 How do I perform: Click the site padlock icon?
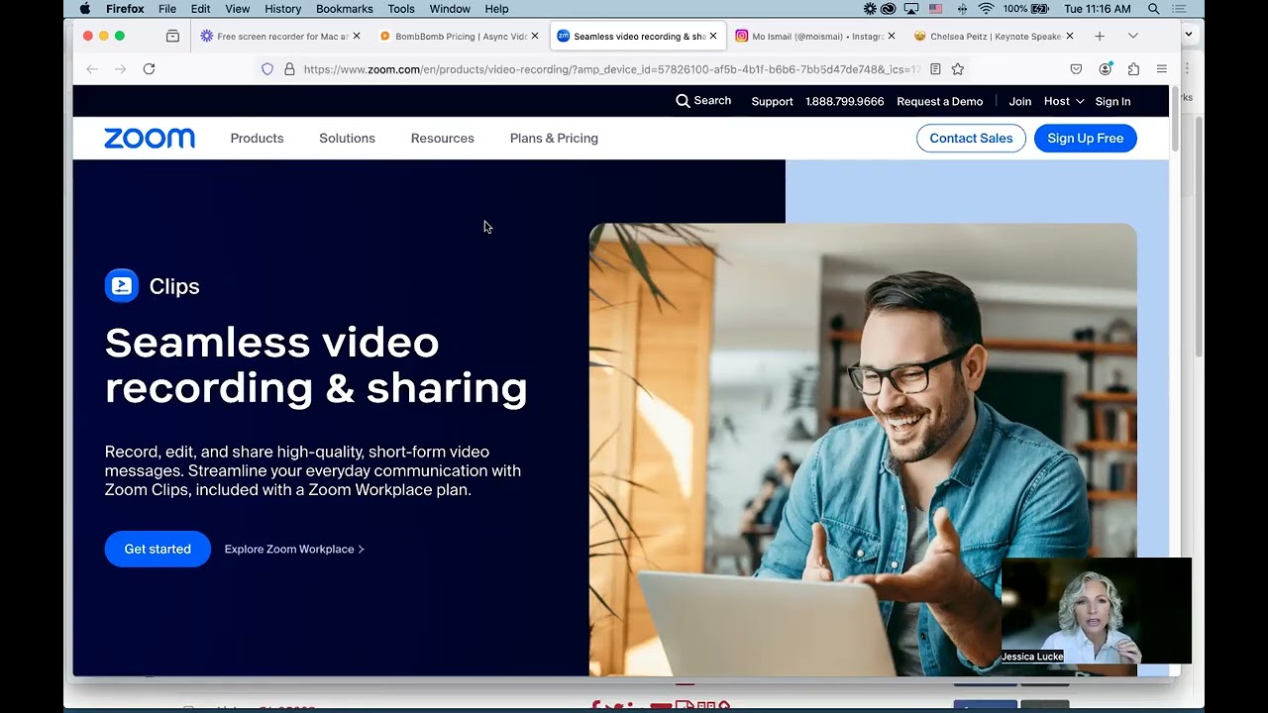[x=289, y=69]
